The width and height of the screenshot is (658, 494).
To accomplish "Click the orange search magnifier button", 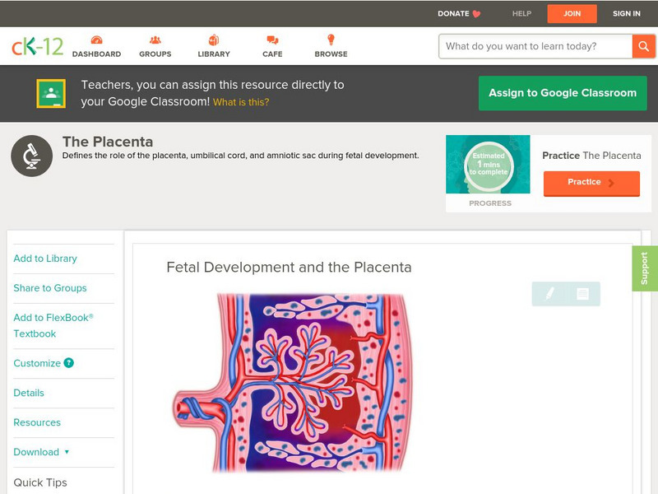I will (643, 46).
